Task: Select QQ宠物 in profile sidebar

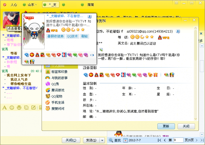Action: click(54, 96)
